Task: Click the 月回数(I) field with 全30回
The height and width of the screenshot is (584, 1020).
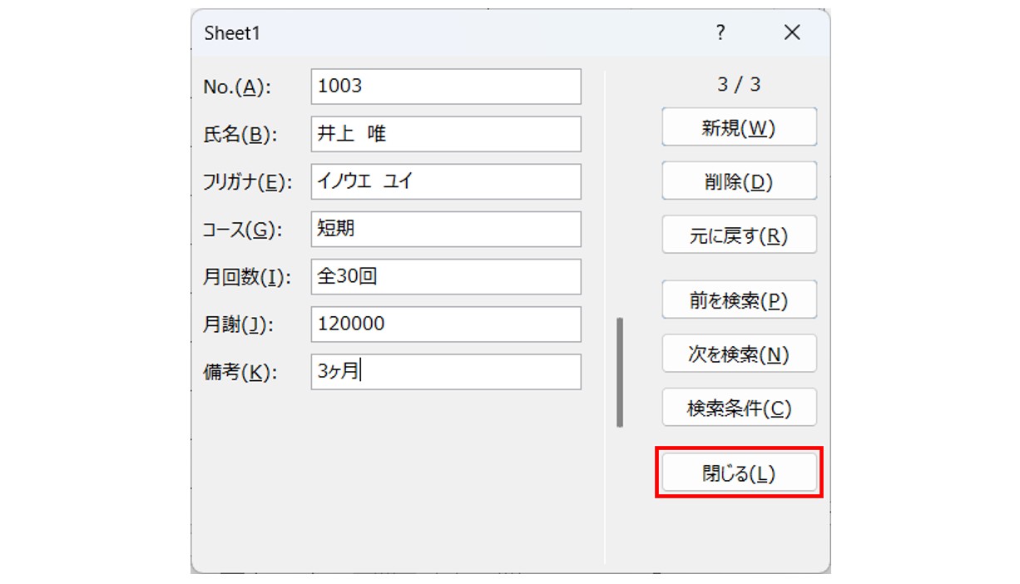Action: click(446, 276)
